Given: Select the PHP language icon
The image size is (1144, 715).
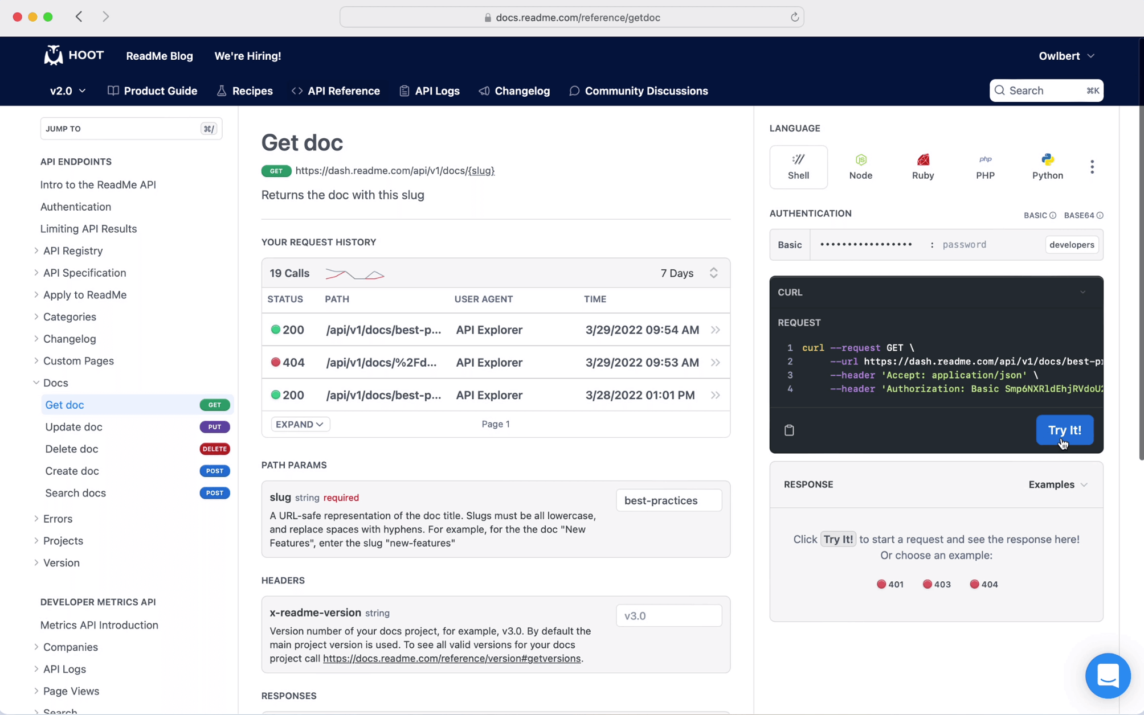Looking at the screenshot, I should click(x=985, y=167).
